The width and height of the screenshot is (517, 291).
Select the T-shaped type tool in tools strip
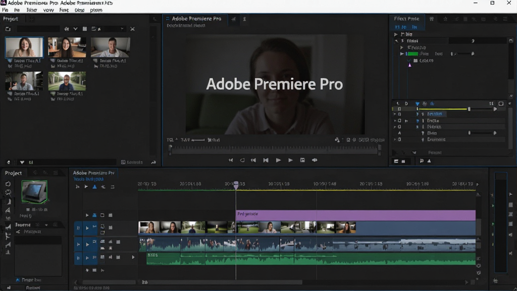click(8, 236)
